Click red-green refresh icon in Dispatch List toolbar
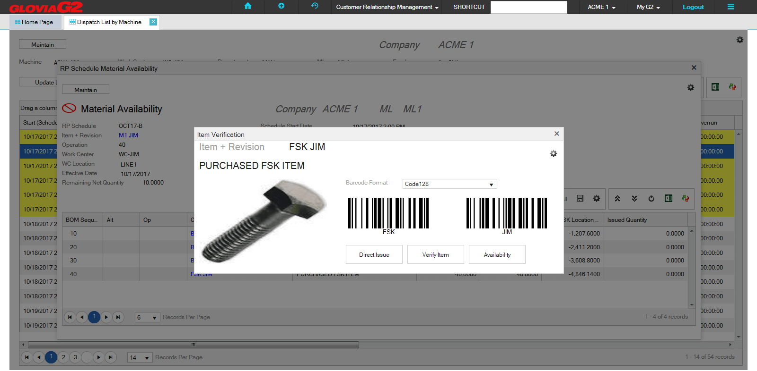 pyautogui.click(x=732, y=87)
